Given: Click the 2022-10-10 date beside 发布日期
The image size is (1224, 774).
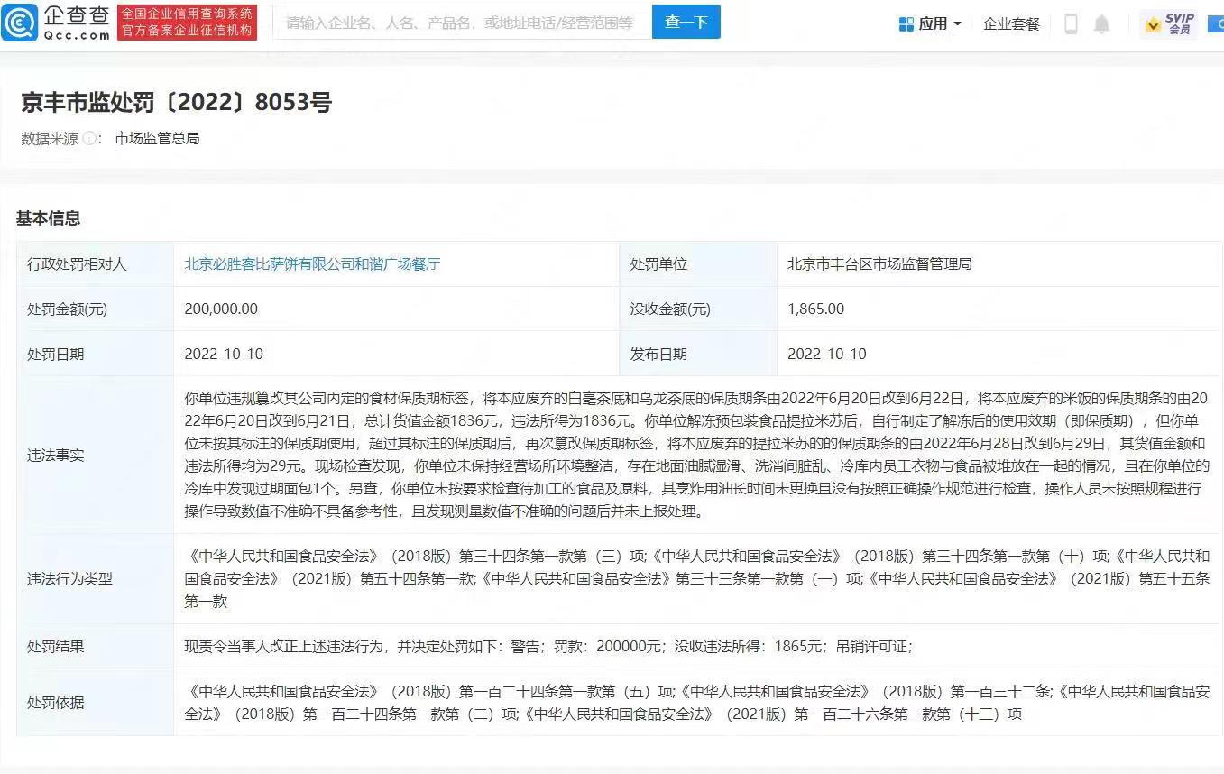Looking at the screenshot, I should click(827, 354).
